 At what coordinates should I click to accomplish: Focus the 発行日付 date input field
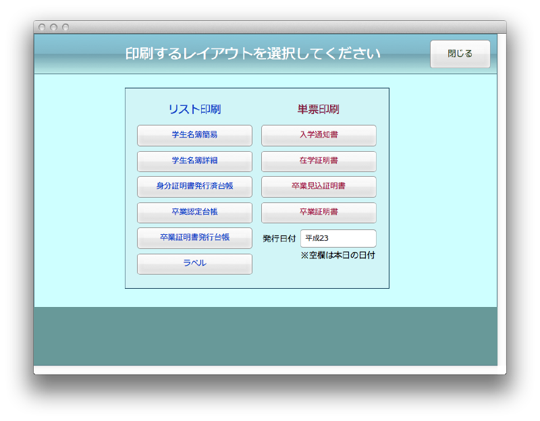[337, 238]
